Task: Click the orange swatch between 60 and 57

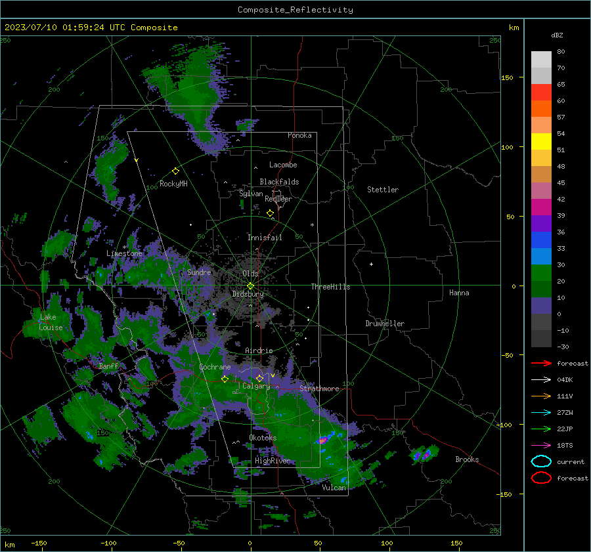Action: [541, 109]
